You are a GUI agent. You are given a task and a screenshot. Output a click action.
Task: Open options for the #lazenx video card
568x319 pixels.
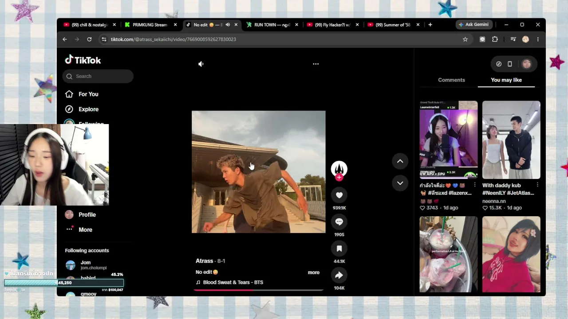point(475,185)
